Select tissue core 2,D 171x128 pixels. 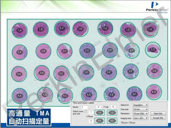pyautogui.click(x=87, y=50)
